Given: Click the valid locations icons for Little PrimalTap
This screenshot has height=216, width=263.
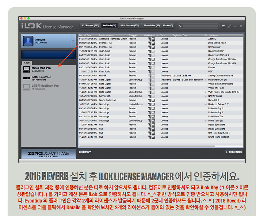Looking at the screenshot, I should (x=152, y=117).
